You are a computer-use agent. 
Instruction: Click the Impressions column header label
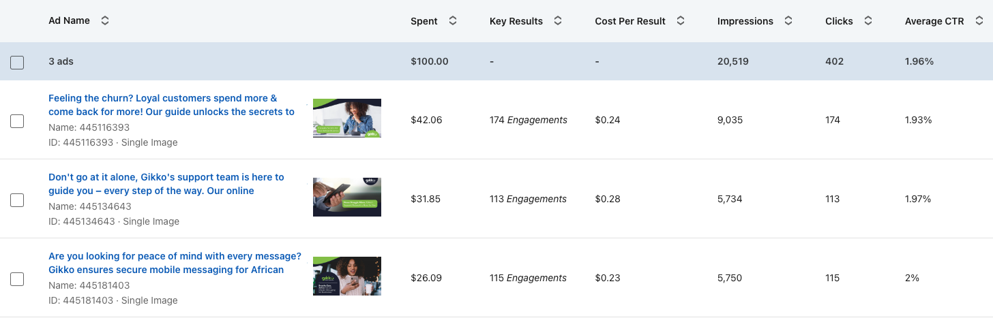745,21
